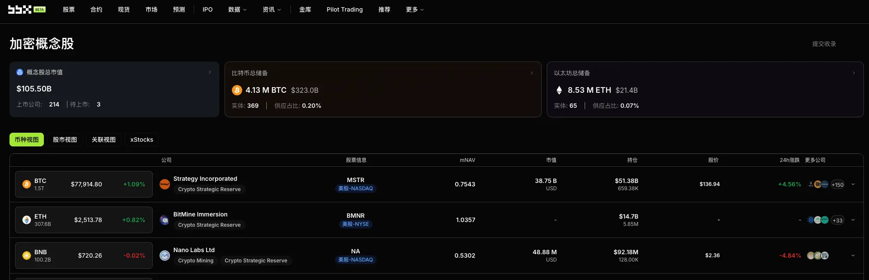Click the Ethereum diamond icon in 以太坊总储备 card
The height and width of the screenshot is (280, 869).
(559, 90)
